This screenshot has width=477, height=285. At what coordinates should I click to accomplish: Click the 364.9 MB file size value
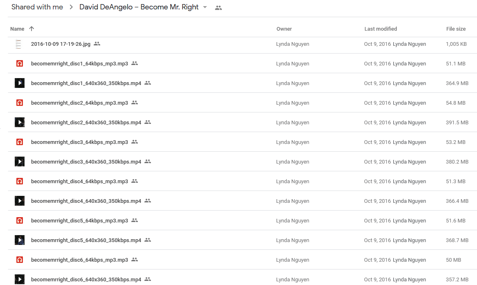(457, 83)
